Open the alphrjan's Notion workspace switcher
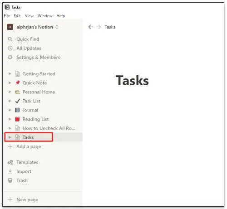The width and height of the screenshot is (227, 209). coord(33,27)
